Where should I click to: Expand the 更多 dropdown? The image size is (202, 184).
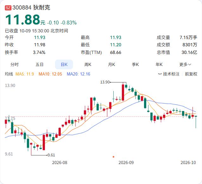point(185,64)
